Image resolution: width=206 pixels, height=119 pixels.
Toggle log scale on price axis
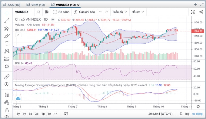click(x=187, y=114)
